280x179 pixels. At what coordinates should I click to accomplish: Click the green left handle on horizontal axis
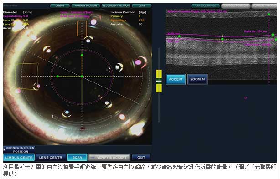pos(57,77)
